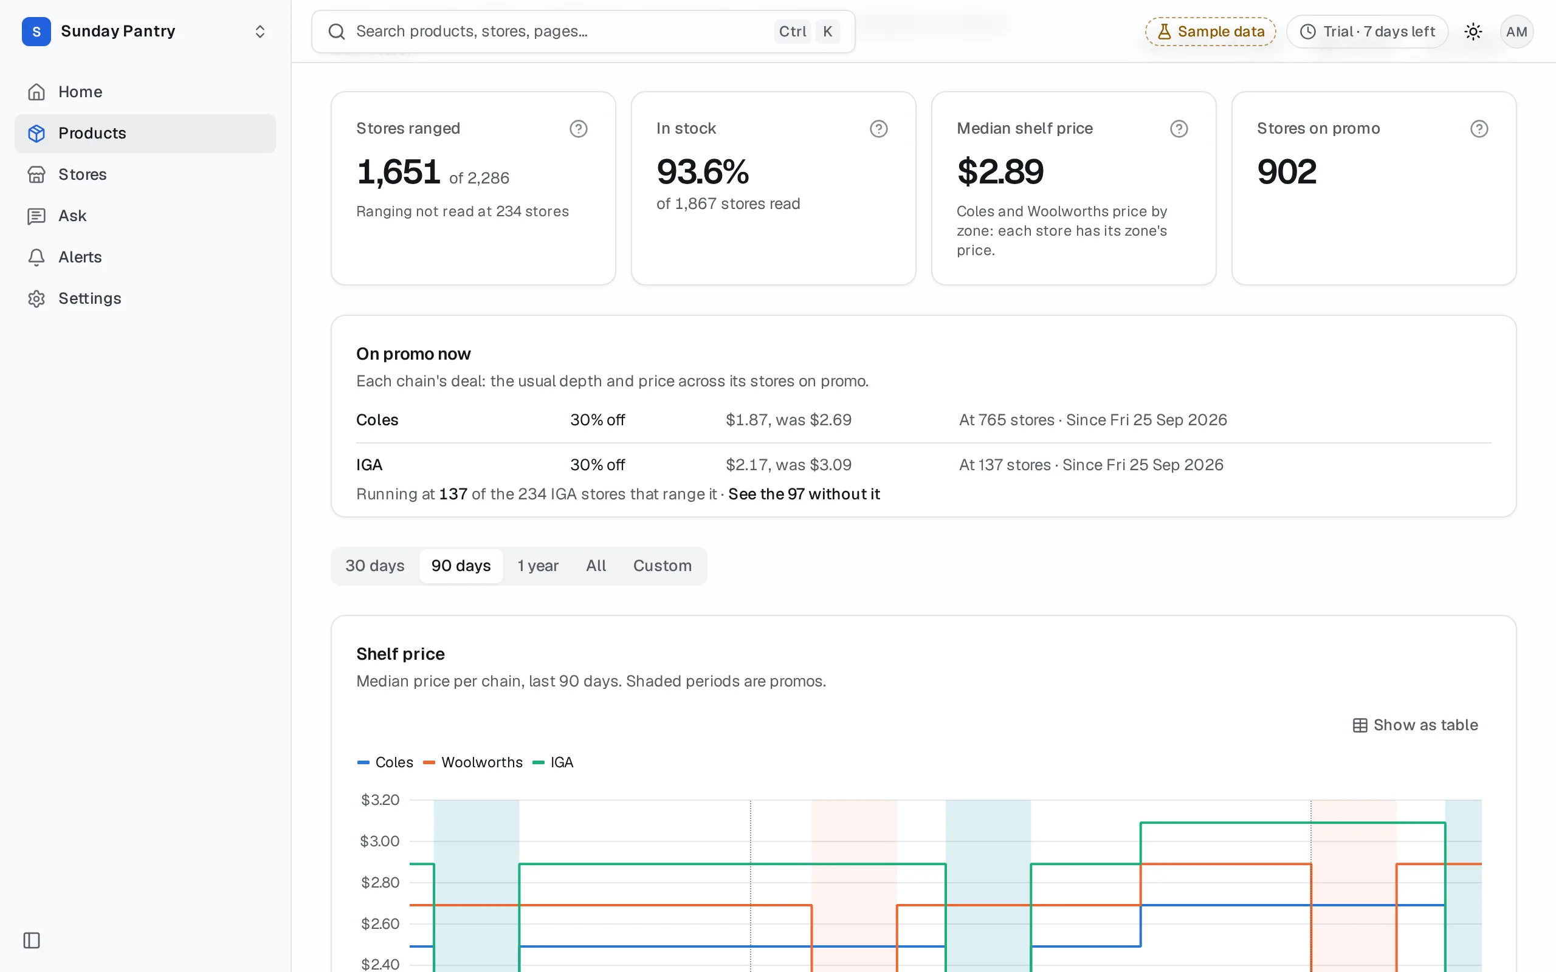Click the Ask chat icon
This screenshot has width=1556, height=972.
coord(36,216)
